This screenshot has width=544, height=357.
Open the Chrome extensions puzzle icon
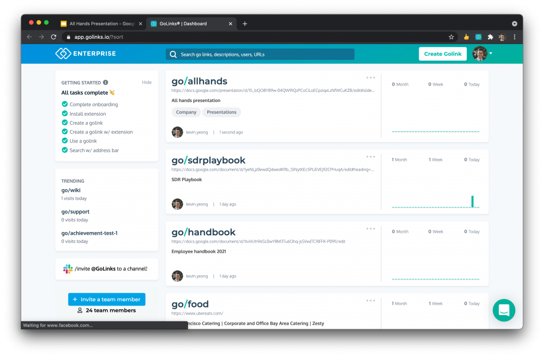[490, 37]
